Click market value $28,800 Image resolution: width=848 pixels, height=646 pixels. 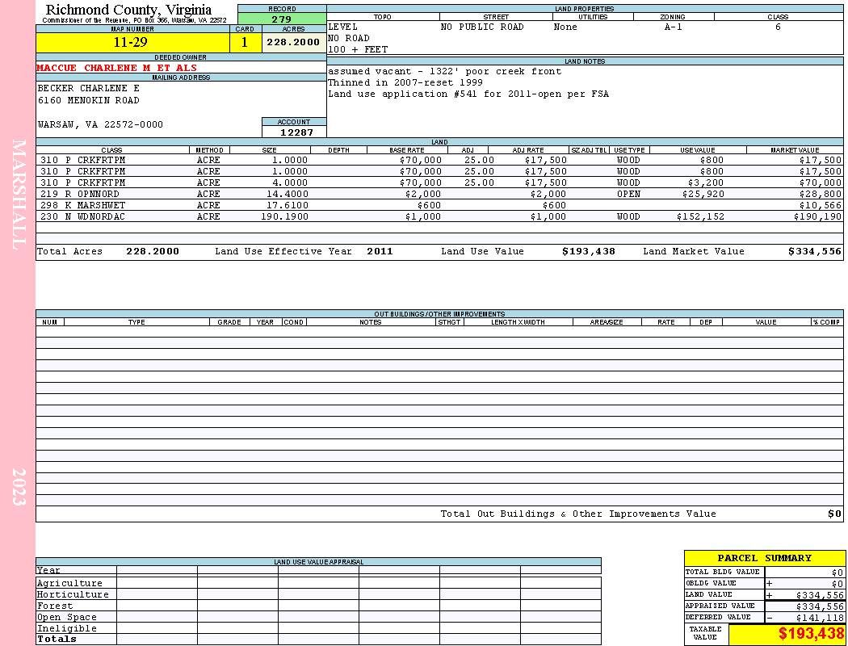click(x=821, y=194)
